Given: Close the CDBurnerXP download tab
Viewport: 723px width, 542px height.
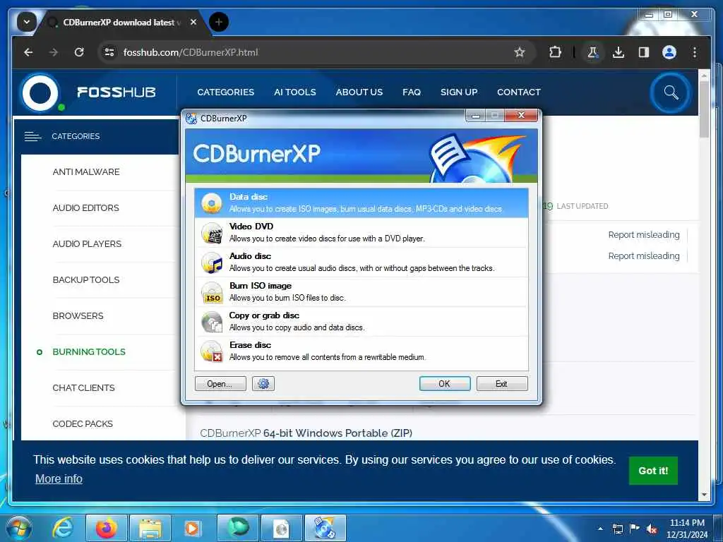Looking at the screenshot, I should tap(193, 22).
